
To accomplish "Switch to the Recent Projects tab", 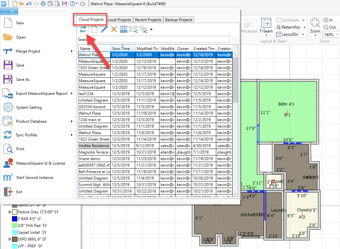I will pyautogui.click(x=148, y=20).
